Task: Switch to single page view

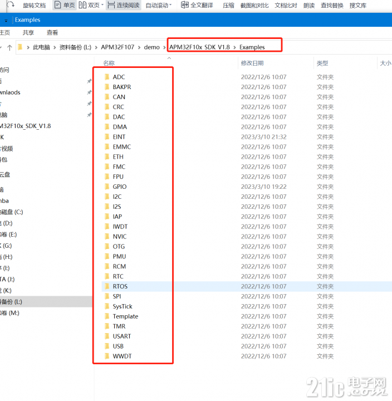Action: point(65,5)
